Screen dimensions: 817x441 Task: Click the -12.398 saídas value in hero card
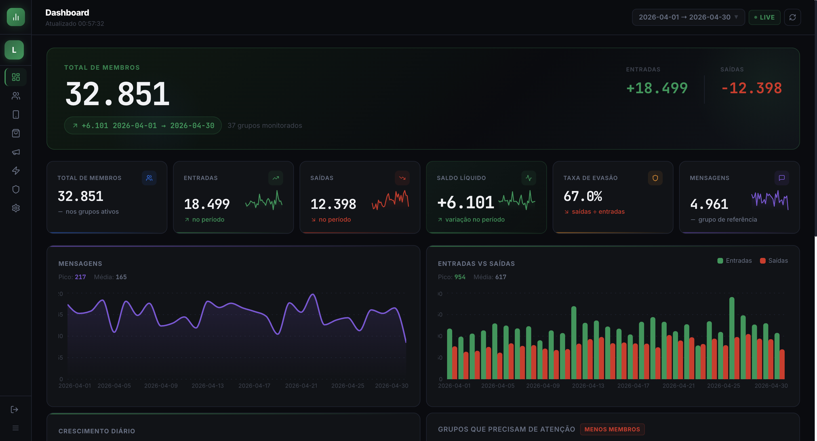751,88
